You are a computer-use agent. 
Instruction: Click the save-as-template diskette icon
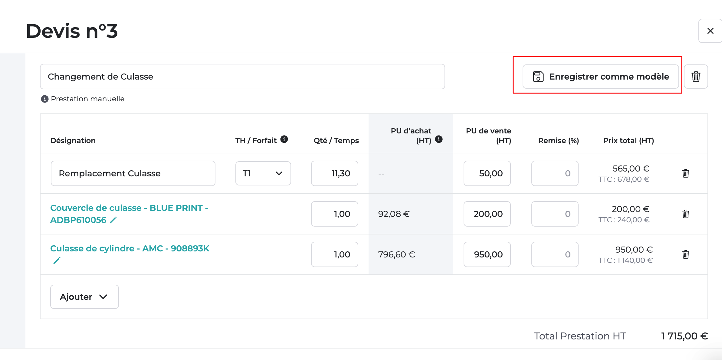[538, 77]
